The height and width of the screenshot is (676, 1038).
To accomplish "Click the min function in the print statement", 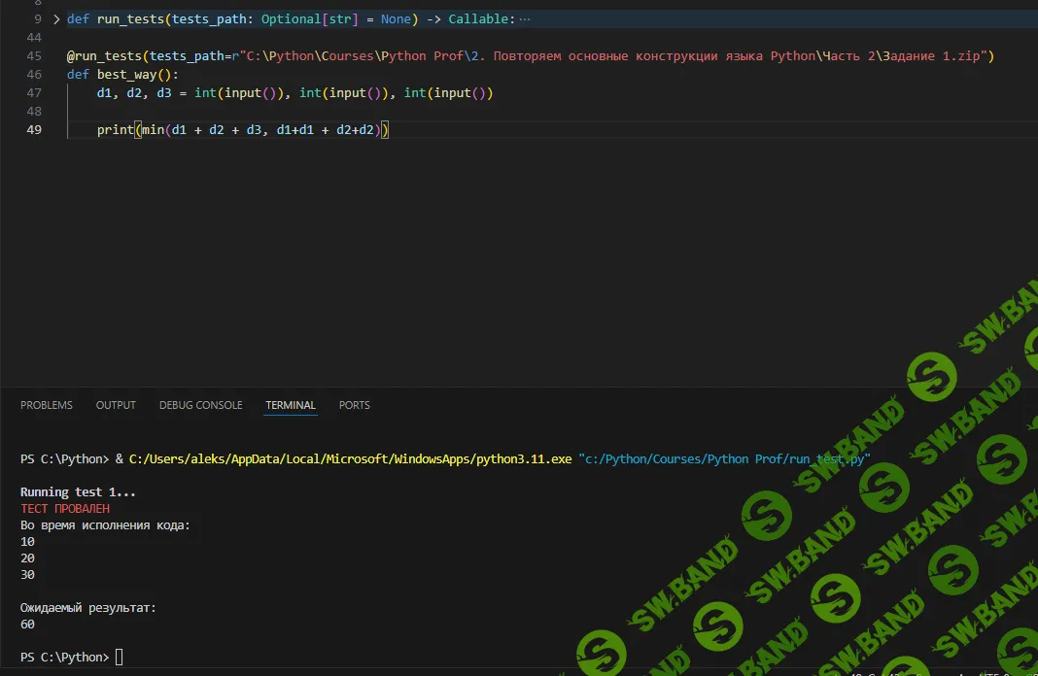I will pyautogui.click(x=153, y=130).
